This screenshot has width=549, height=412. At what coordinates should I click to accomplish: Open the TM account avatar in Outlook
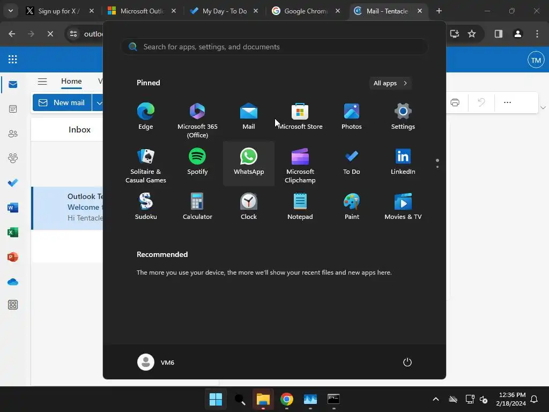click(x=536, y=60)
